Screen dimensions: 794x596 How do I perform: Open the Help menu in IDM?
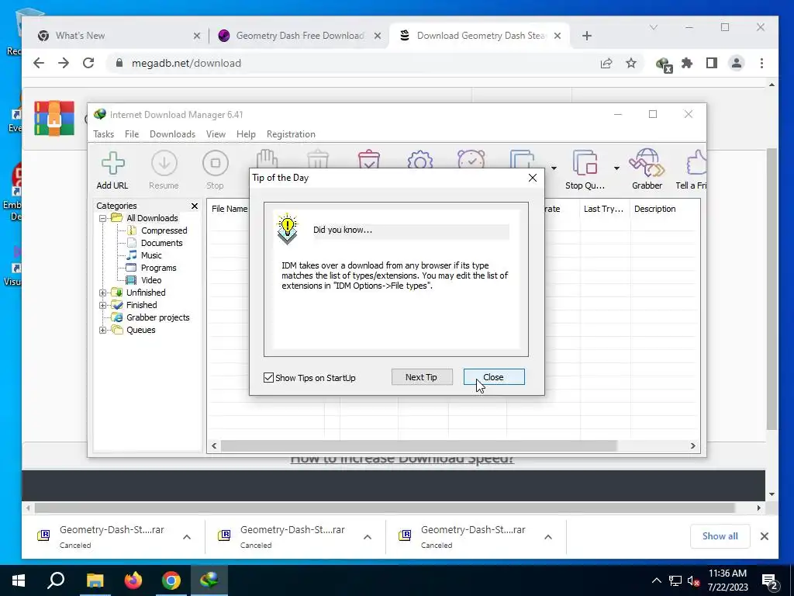[246, 134]
